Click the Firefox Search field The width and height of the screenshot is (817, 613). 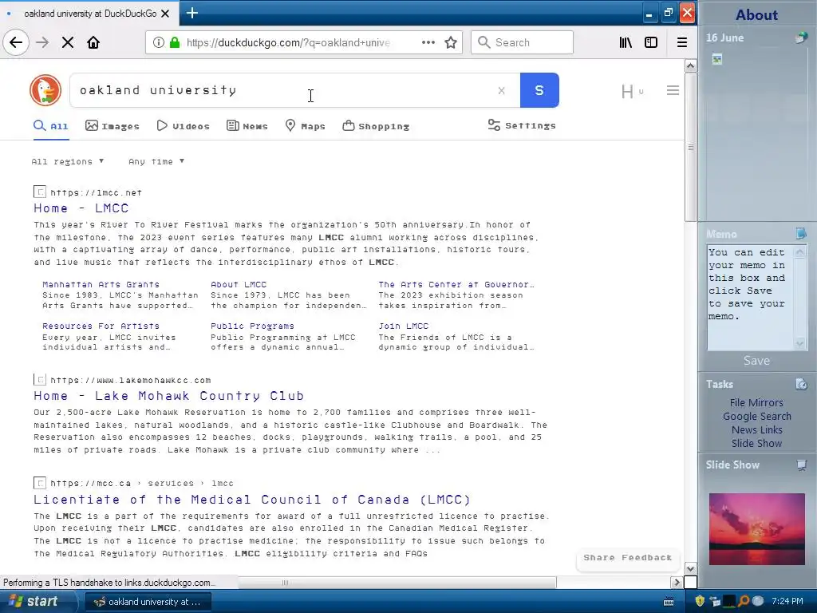[522, 42]
